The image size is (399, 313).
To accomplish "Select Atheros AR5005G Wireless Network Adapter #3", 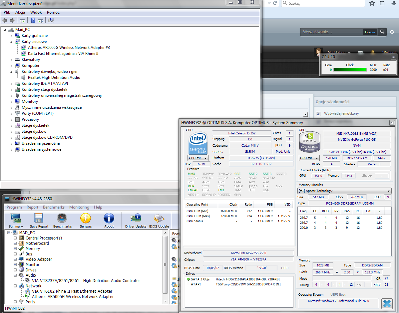I will point(69,48).
